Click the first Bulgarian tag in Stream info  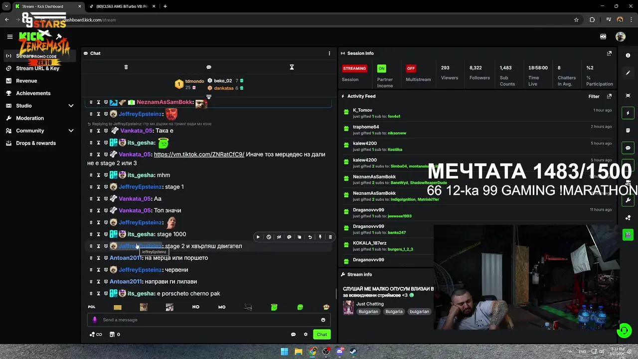pyautogui.click(x=368, y=312)
